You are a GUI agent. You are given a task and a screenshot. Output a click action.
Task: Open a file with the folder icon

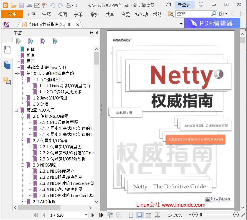[14, 6]
